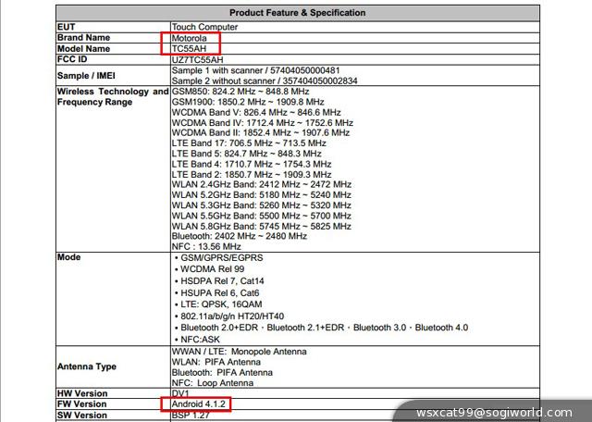Select the GSM/GPRS/EGPRS mode bullet
This screenshot has width=592, height=422.
coord(225,257)
